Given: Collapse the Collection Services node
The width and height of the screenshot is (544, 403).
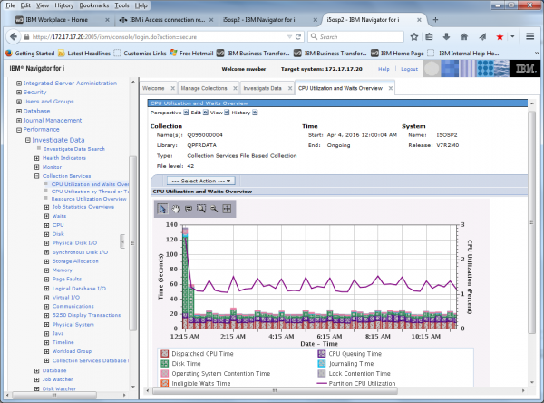Looking at the screenshot, I should click(37, 176).
